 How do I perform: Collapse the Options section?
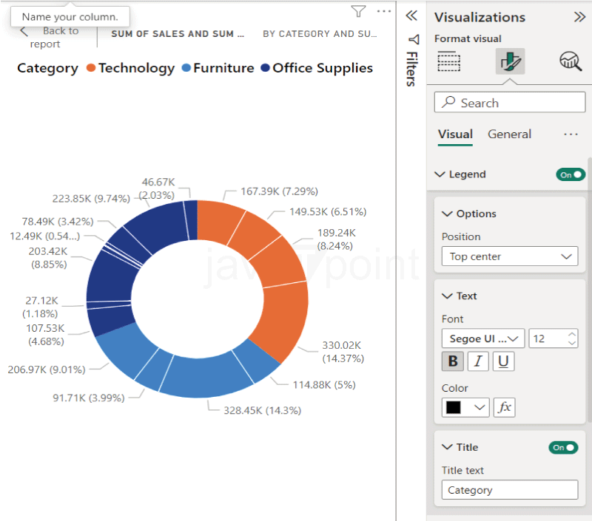[x=447, y=214]
